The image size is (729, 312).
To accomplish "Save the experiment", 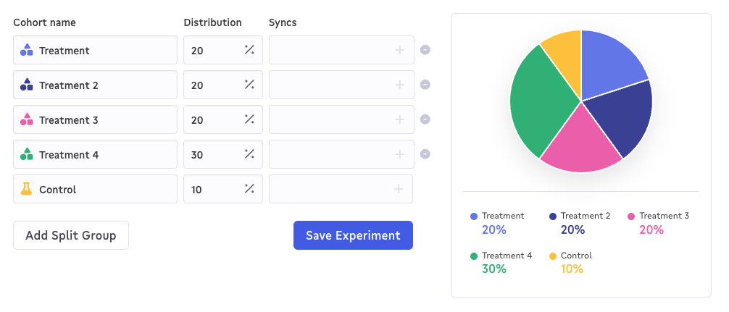I will (x=353, y=235).
